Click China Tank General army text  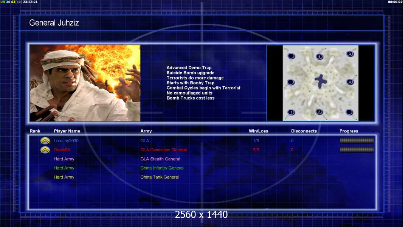[x=160, y=177]
